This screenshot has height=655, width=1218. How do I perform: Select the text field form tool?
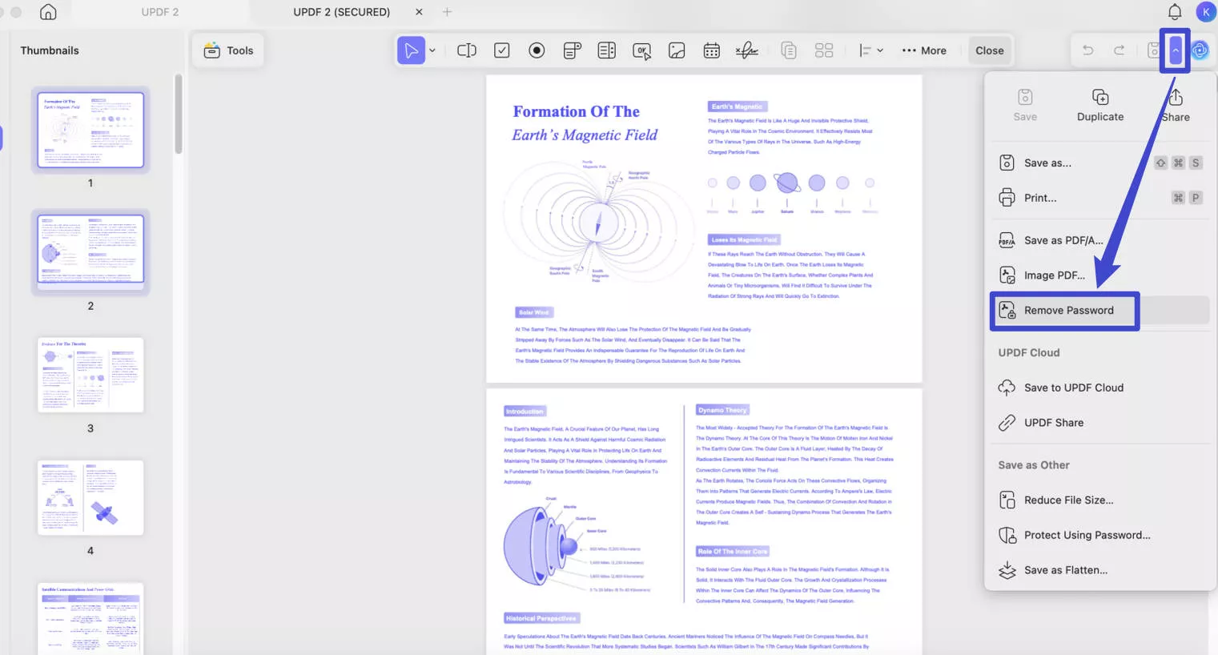(x=466, y=50)
